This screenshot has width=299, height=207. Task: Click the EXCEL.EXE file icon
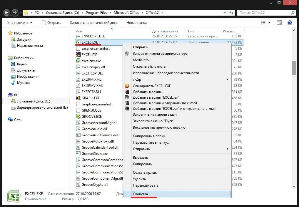tap(78, 42)
